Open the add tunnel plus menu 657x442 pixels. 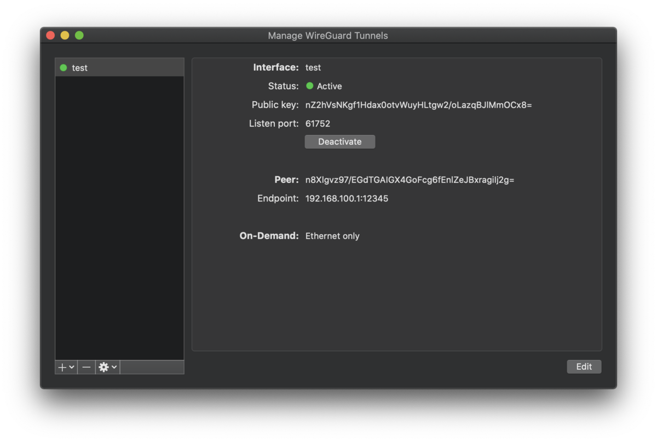tap(66, 368)
